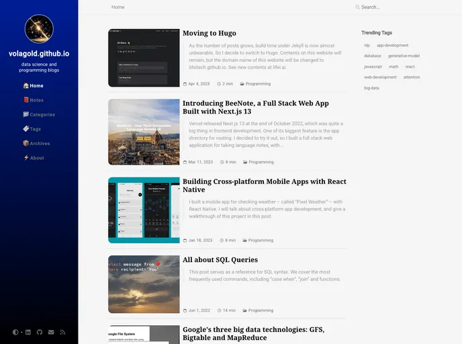Click the Home breadcrumb in top bar

tap(118, 7)
